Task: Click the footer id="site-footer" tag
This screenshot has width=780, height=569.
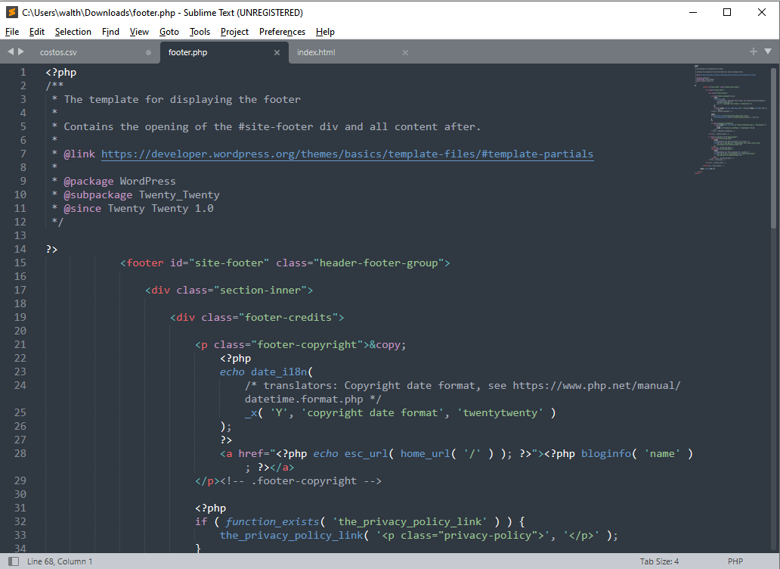Action: click(285, 263)
